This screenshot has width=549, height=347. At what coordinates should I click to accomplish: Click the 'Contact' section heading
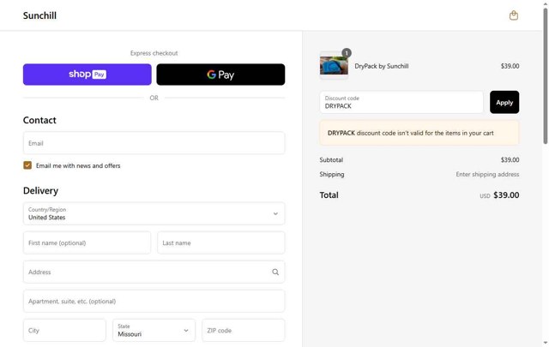tap(39, 120)
